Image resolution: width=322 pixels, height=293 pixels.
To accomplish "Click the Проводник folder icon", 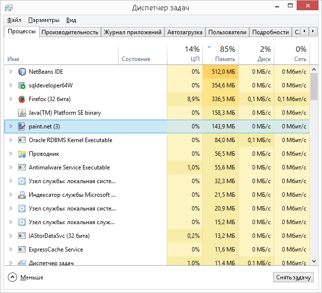I will [x=22, y=154].
